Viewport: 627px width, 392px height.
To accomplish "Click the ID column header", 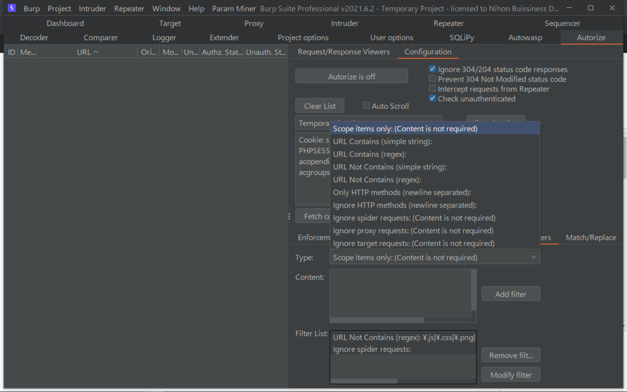I will click(x=11, y=52).
